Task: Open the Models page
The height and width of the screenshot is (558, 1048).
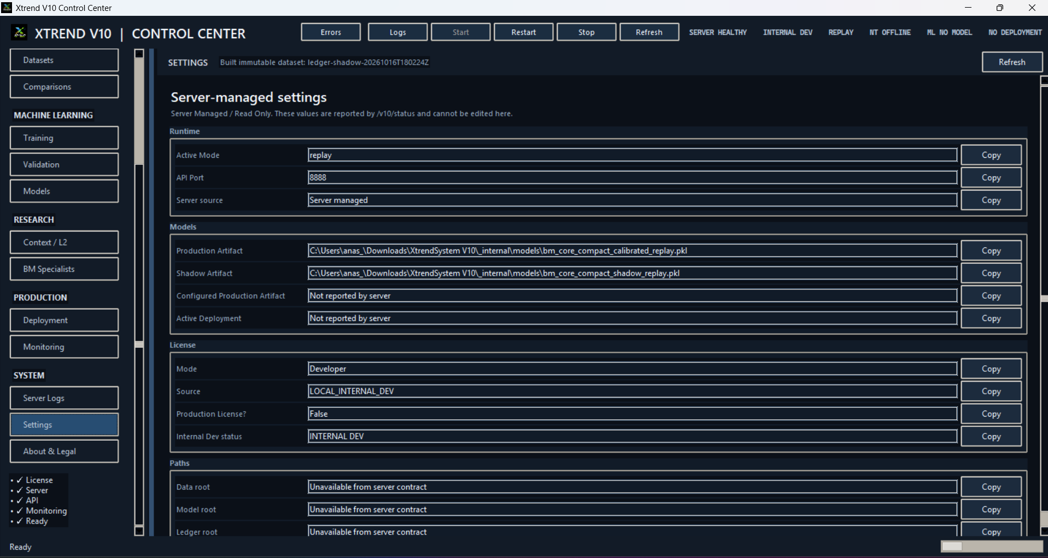Action: (x=64, y=191)
